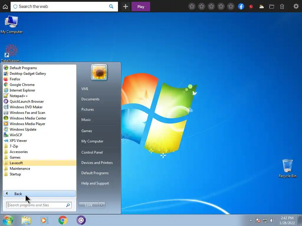Click Action Center flag in tray
Viewport: 302px width, 226px height.
tap(258, 220)
